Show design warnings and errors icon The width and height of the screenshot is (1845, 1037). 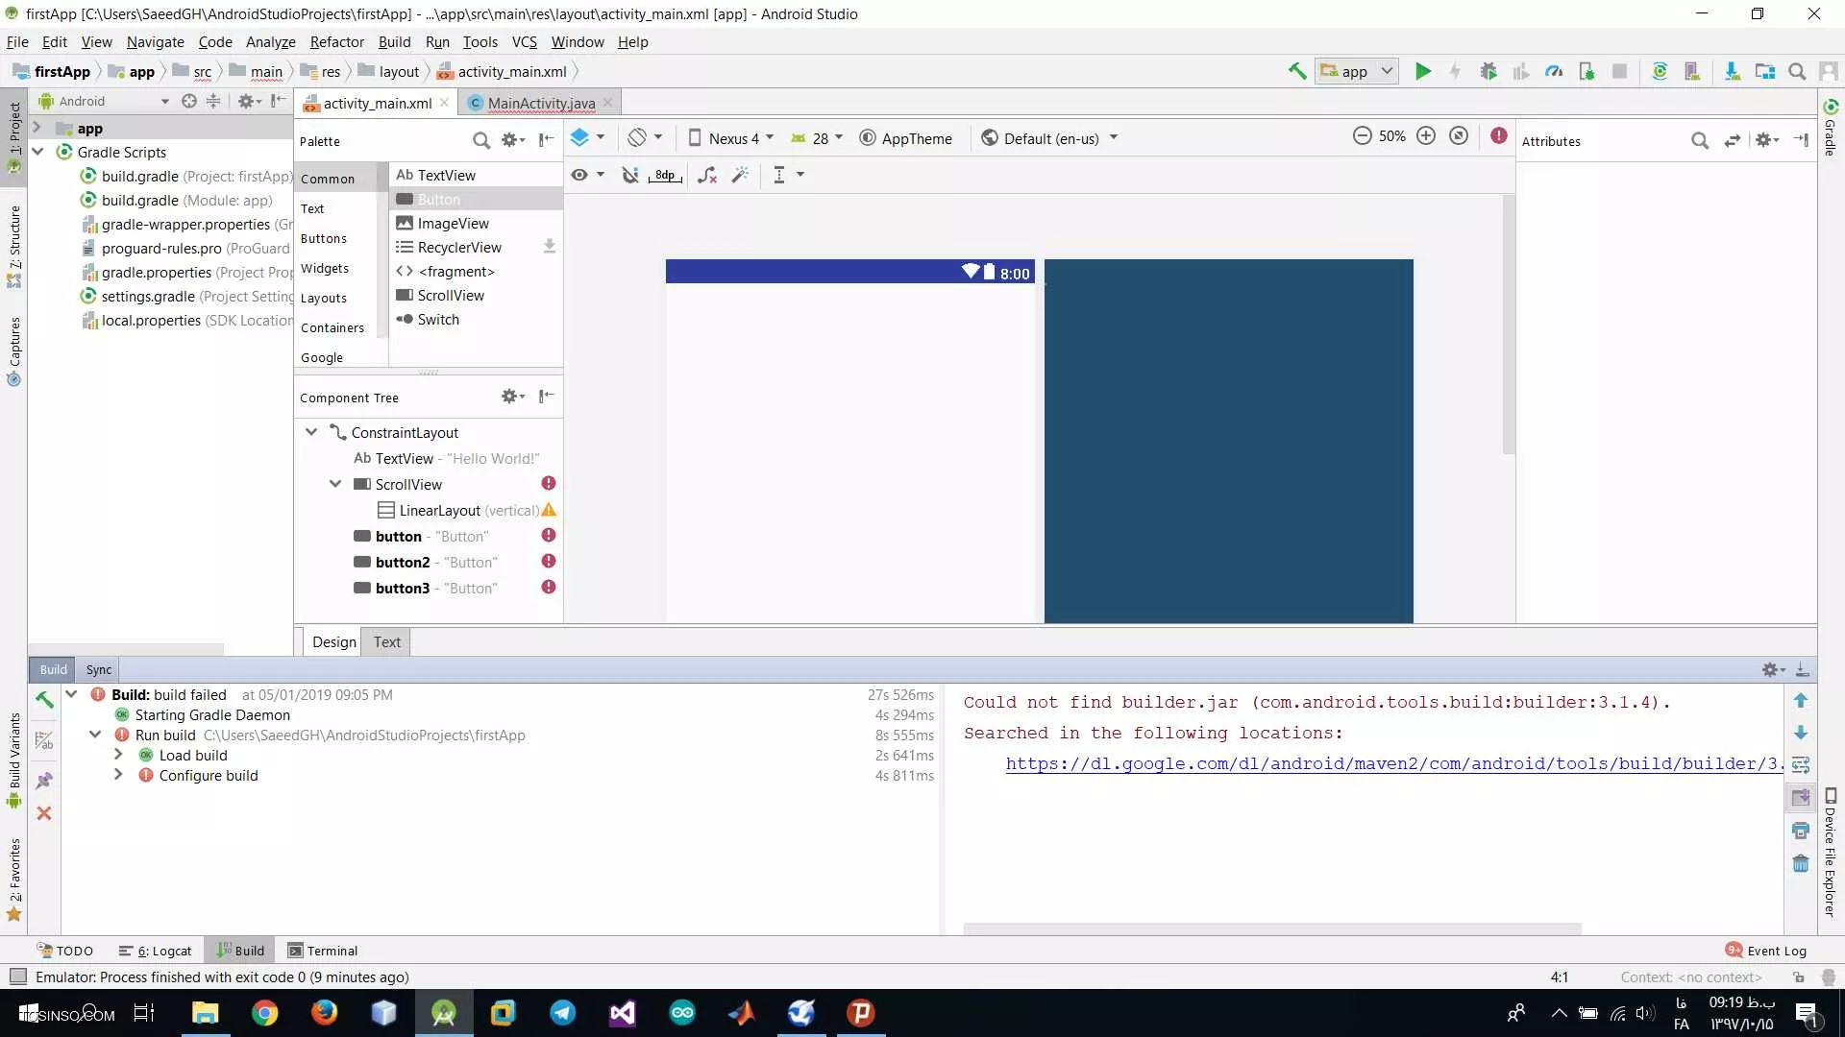[x=1499, y=136]
